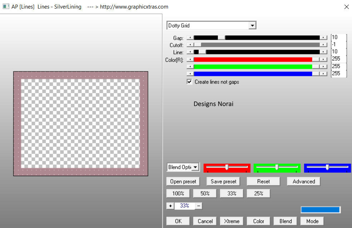Zoom out with the minus button

tap(199, 206)
